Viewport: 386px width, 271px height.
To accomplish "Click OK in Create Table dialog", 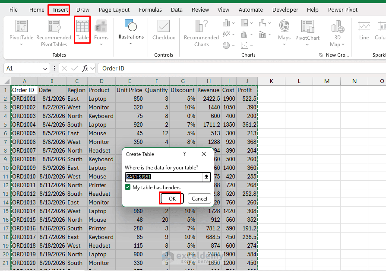I will coord(172,198).
